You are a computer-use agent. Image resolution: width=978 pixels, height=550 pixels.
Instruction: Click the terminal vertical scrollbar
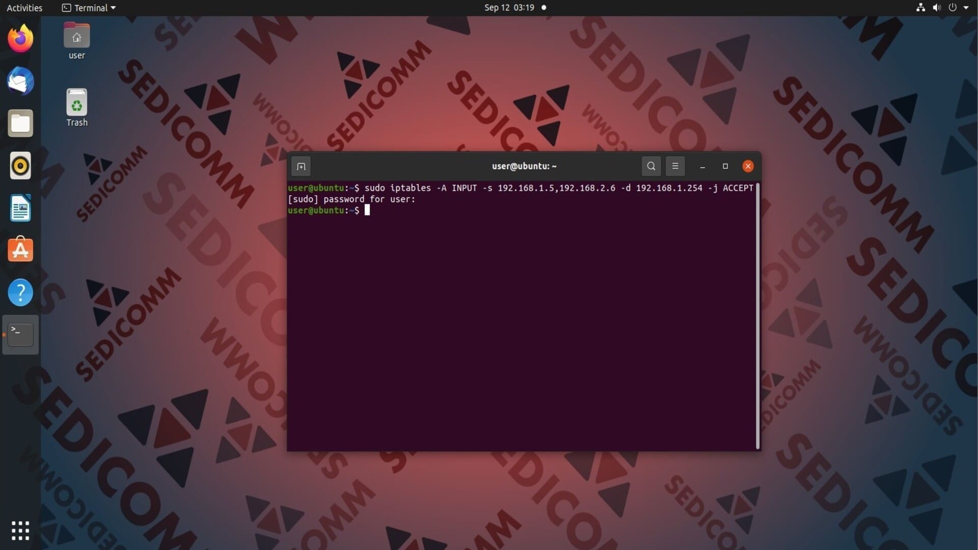(x=758, y=316)
